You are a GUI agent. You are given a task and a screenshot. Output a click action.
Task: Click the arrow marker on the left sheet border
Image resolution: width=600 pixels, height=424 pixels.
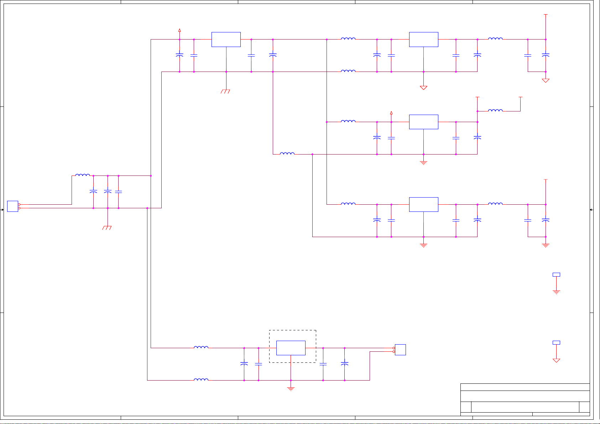tap(2, 210)
